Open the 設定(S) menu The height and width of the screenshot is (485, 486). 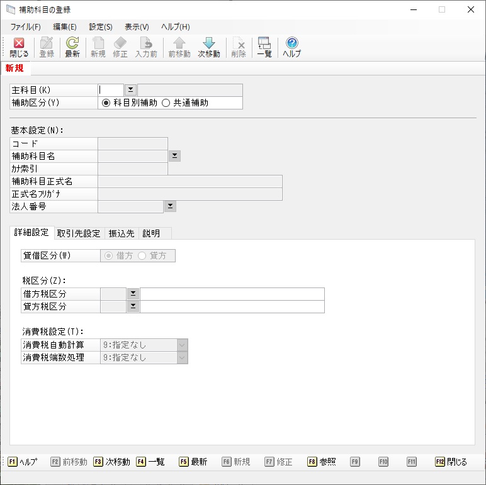click(101, 27)
